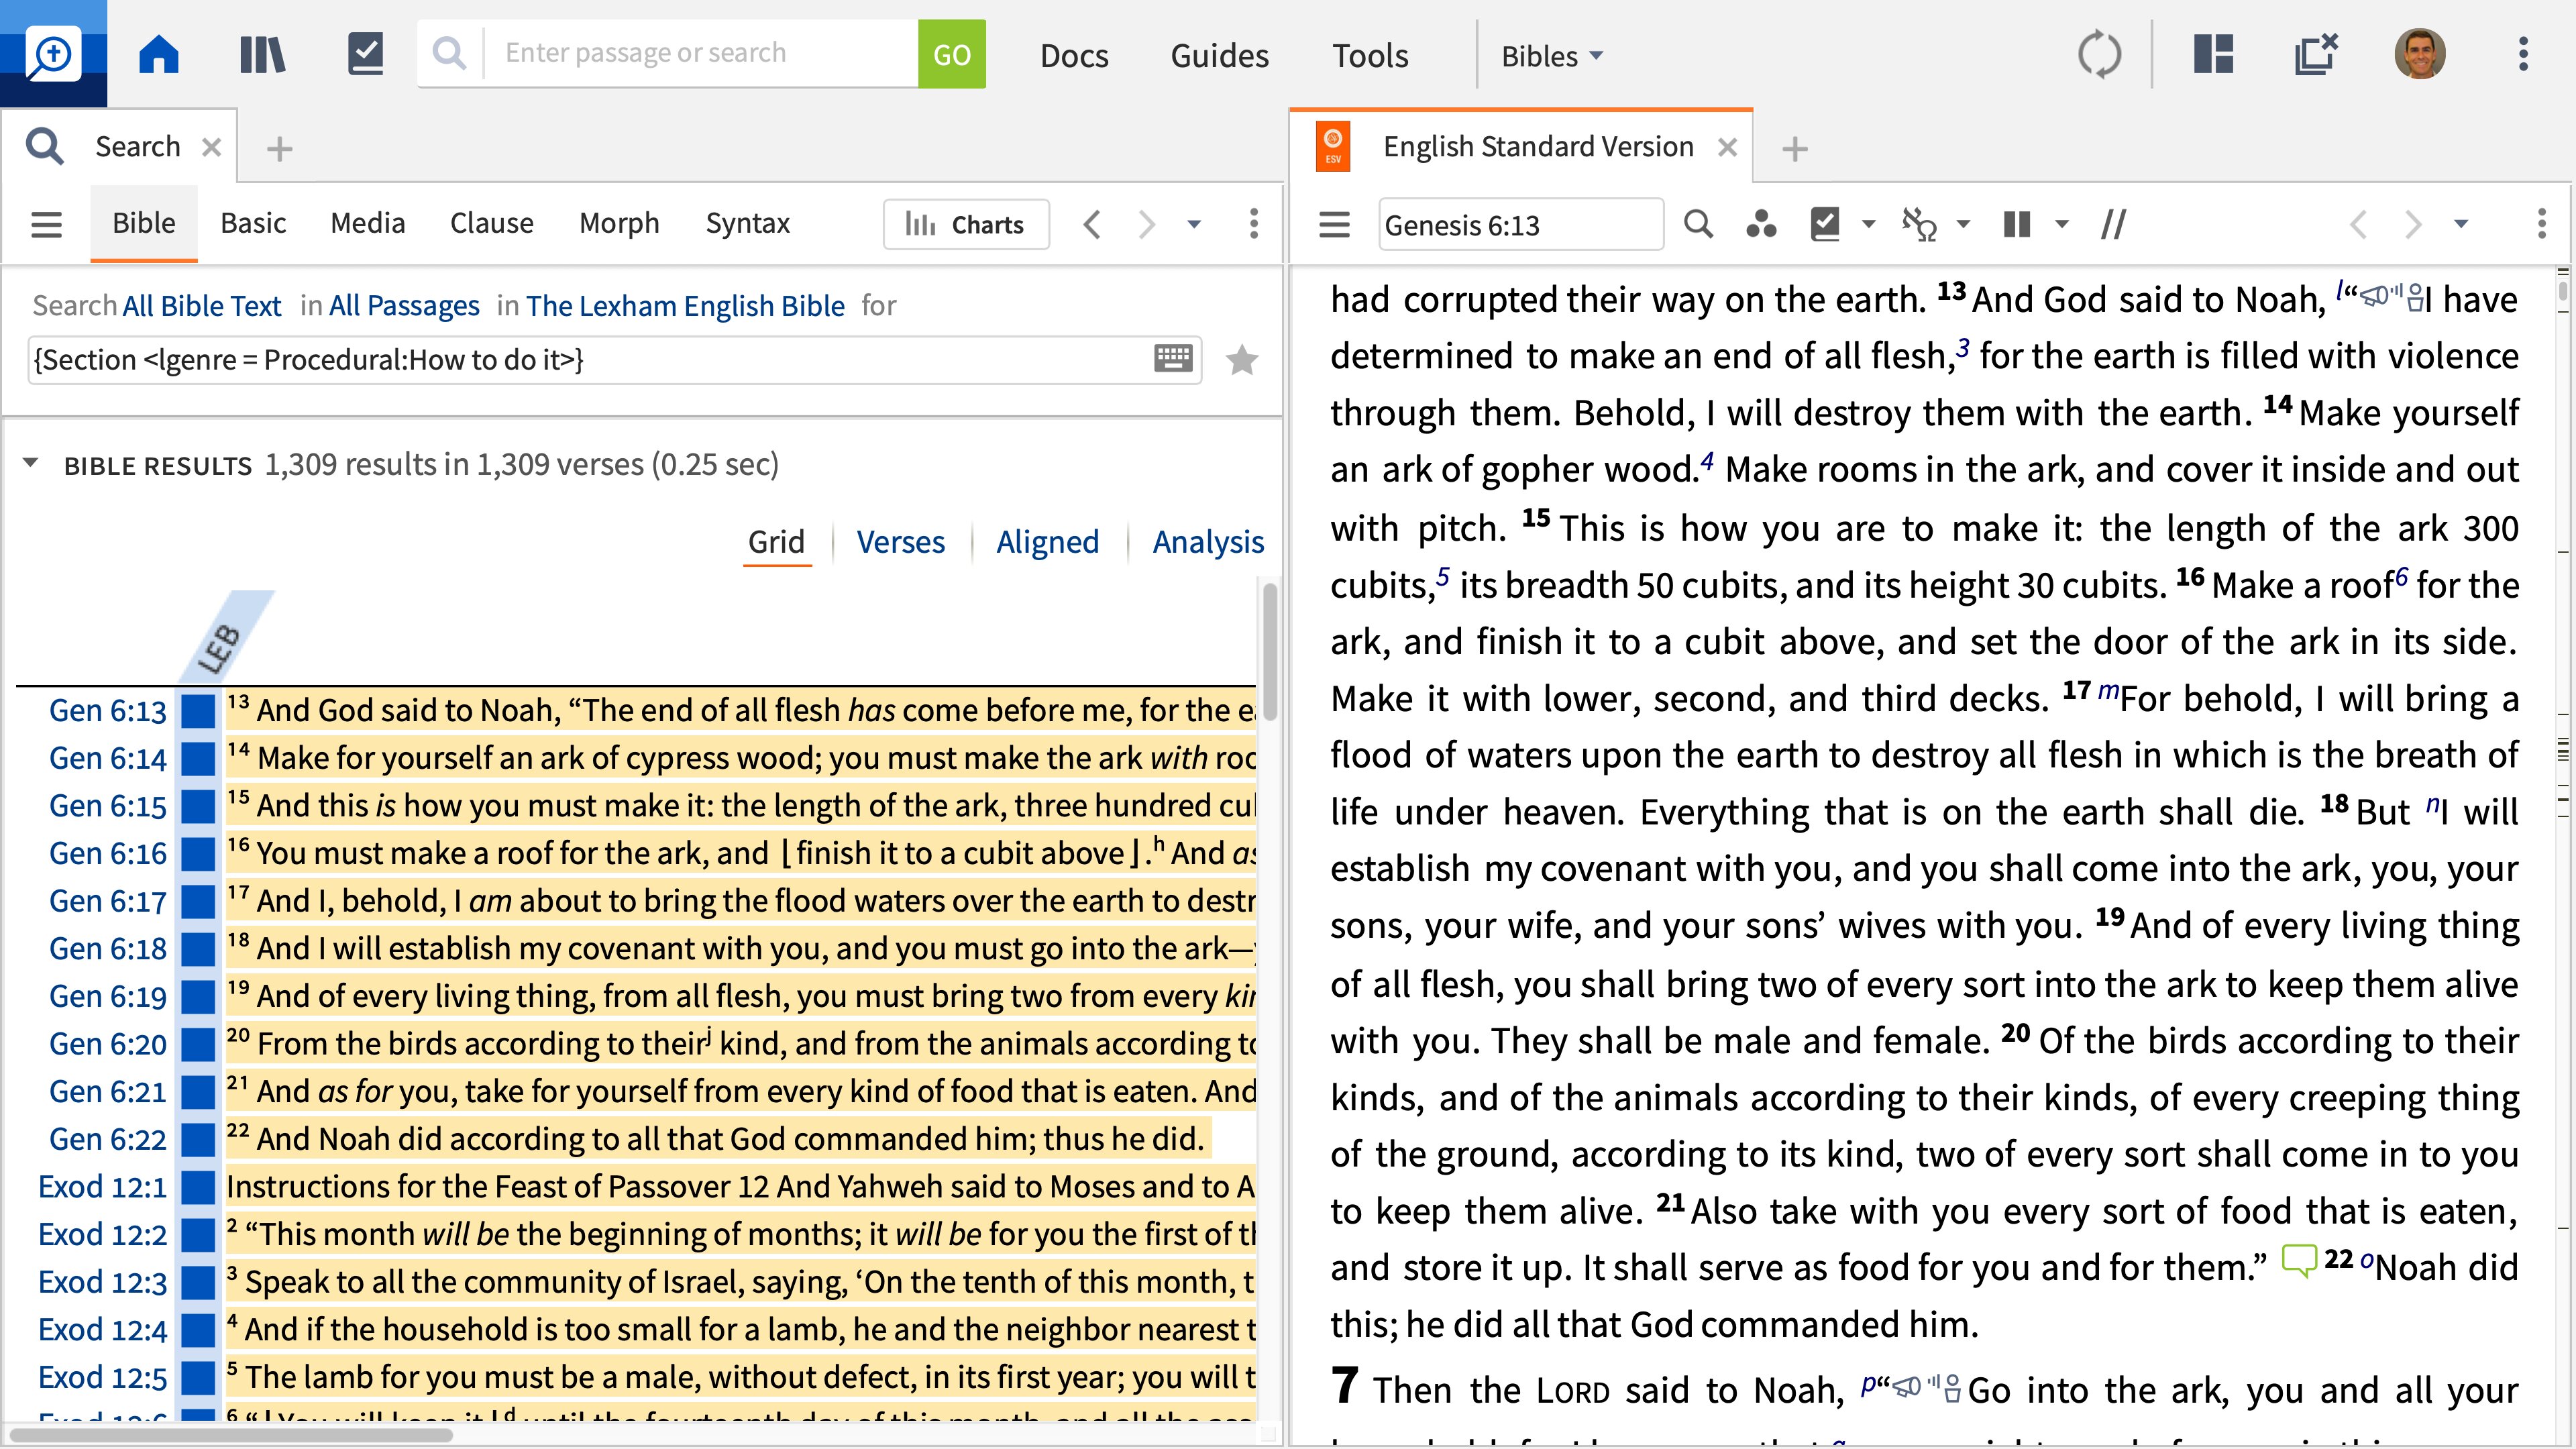Click the results horizontal scrollbar thumb
The image size is (2576, 1449).
(x=232, y=1435)
